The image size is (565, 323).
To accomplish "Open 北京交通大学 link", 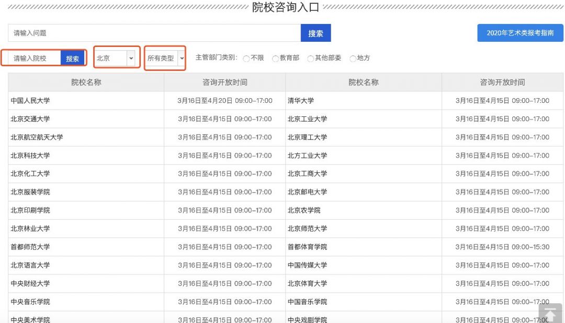I will point(30,119).
